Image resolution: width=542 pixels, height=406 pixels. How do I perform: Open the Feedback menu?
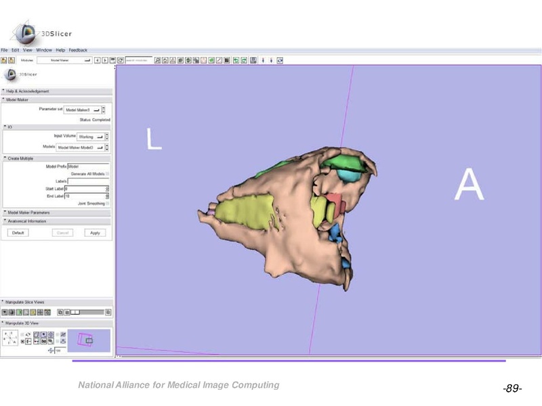[x=78, y=50]
